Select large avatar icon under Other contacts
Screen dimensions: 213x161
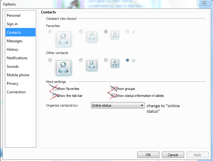click(63, 67)
